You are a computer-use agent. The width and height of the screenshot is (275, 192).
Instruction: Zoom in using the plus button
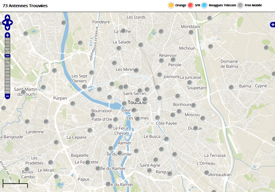point(7,35)
